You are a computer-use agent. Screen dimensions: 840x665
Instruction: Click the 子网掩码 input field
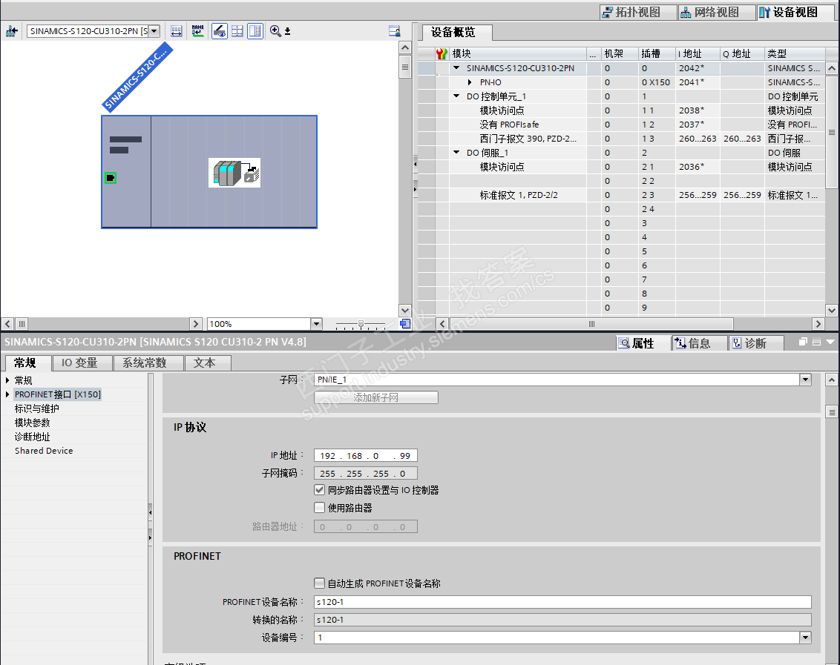tap(365, 473)
